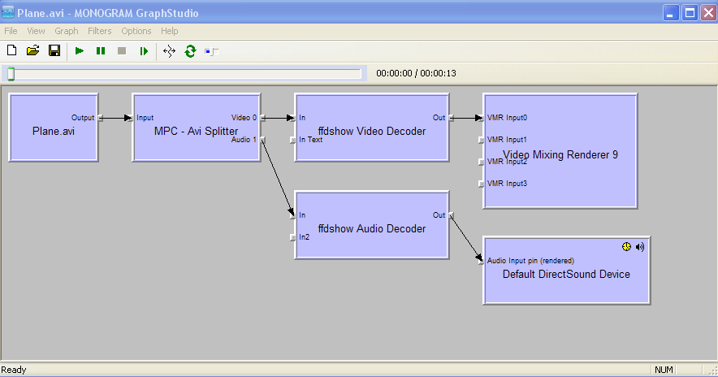718x377 pixels.
Task: Select the Plane.avi source filter
Action: 54,128
